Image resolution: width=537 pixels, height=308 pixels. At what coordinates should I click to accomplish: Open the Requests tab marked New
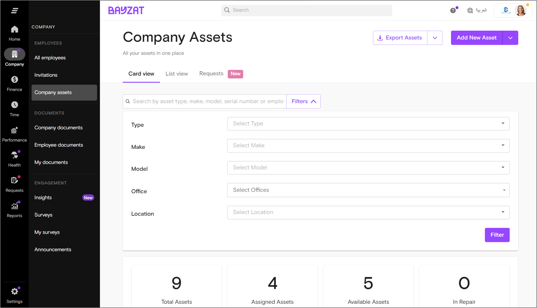211,74
